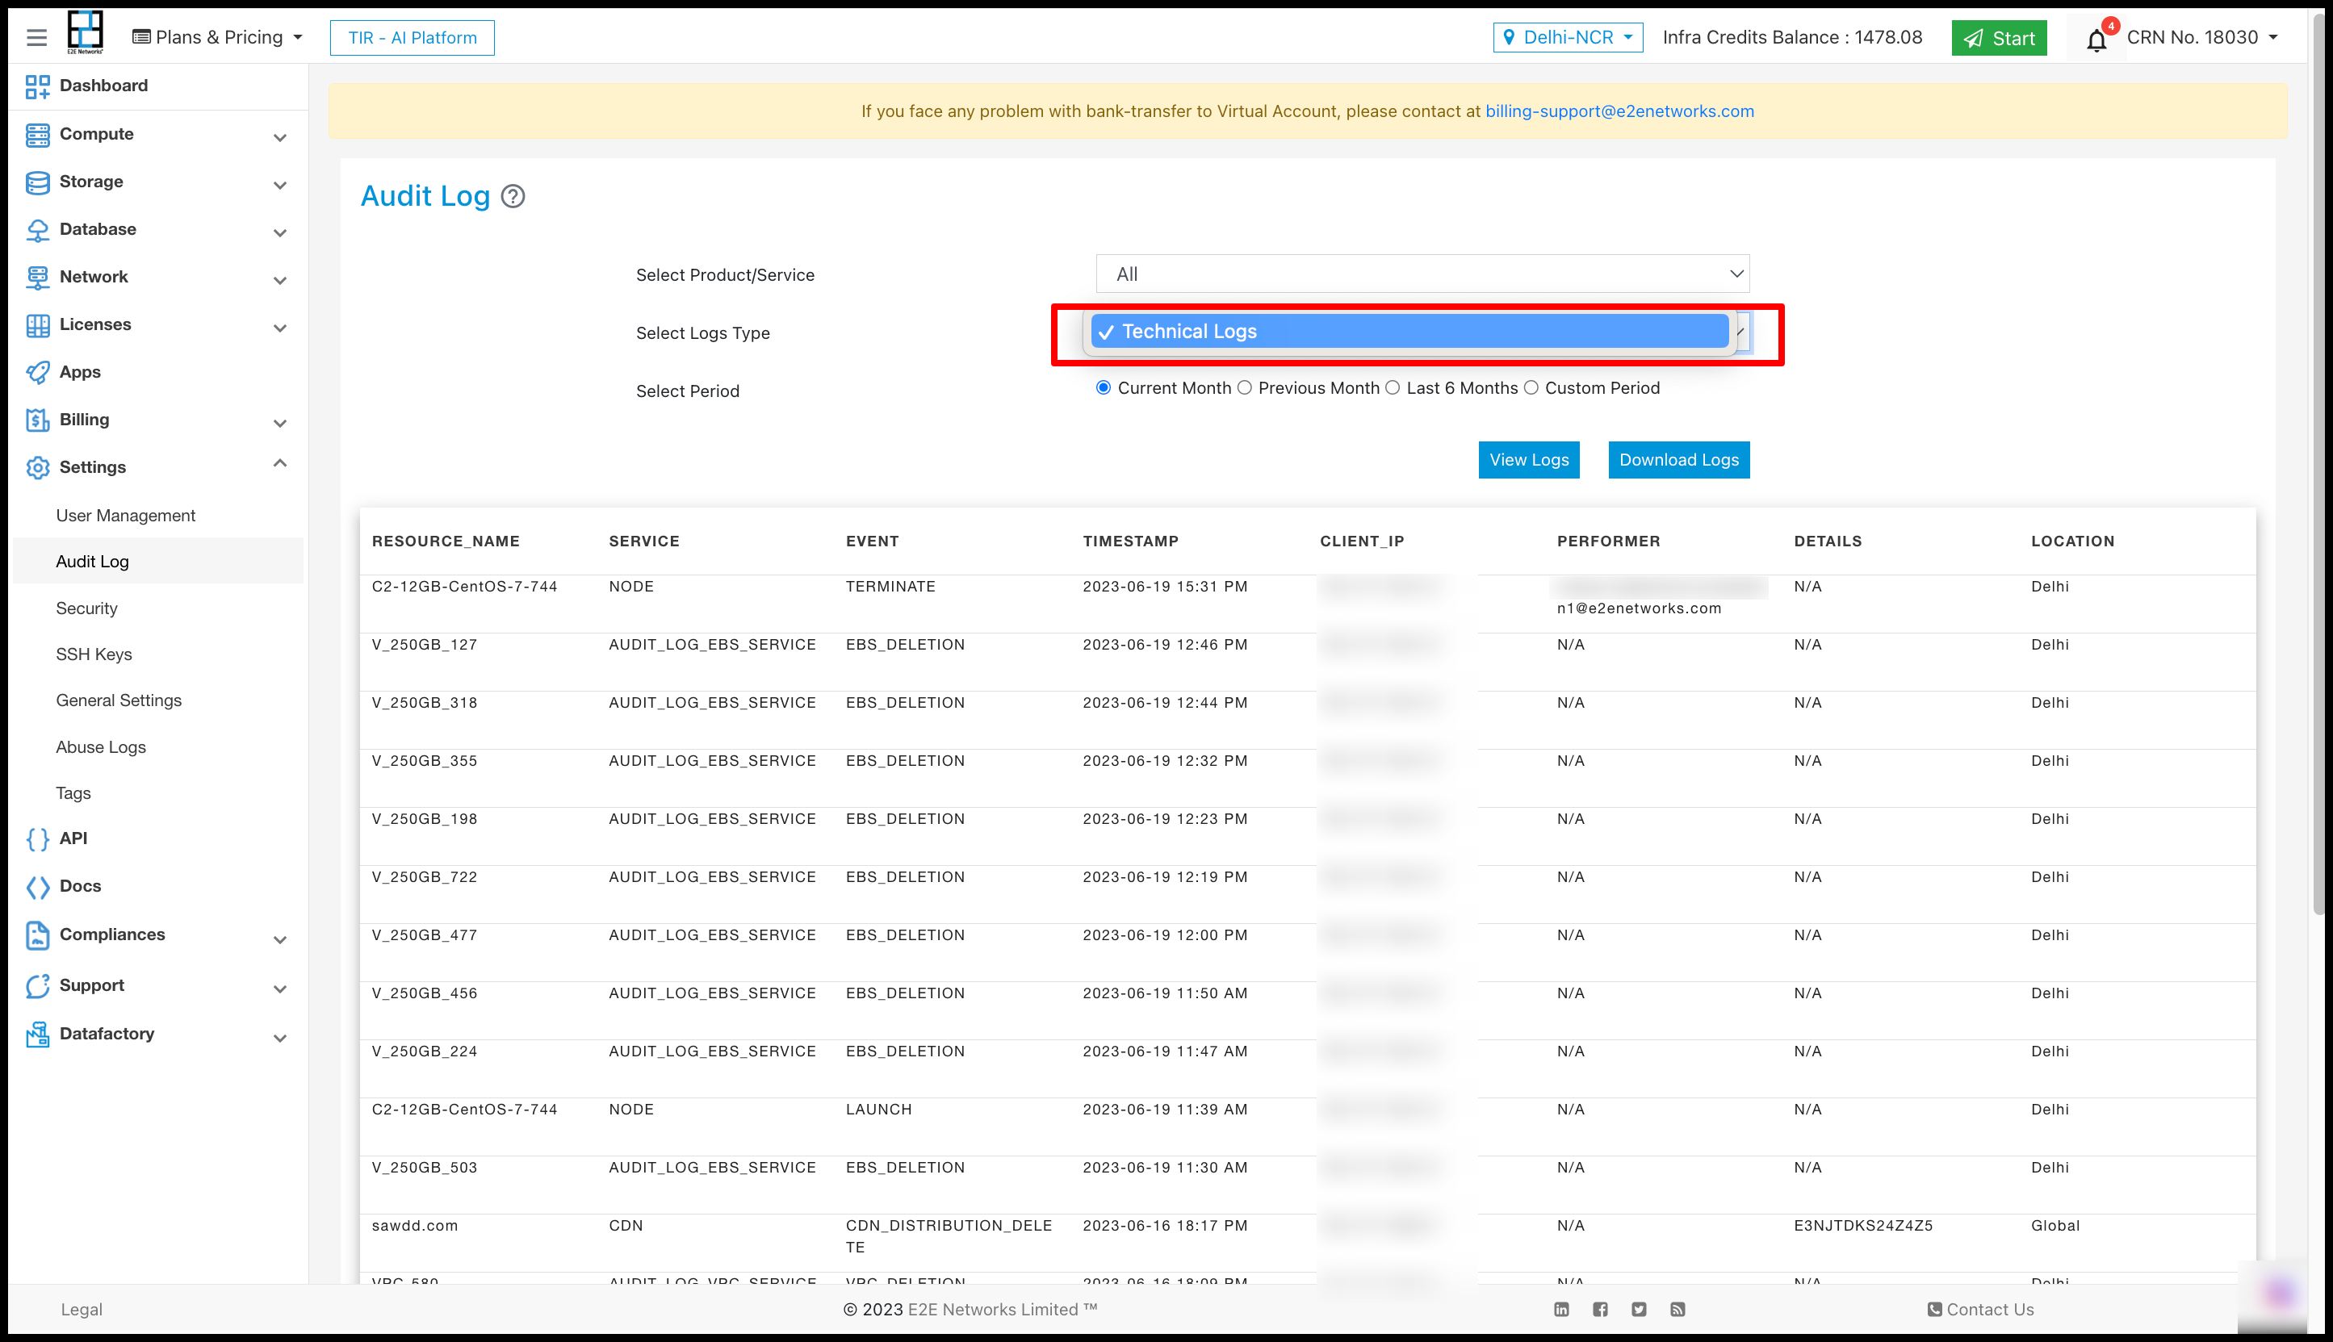Image resolution: width=2333 pixels, height=1342 pixels.
Task: Open the Select Product/Service dropdown showing All
Action: tap(1422, 274)
